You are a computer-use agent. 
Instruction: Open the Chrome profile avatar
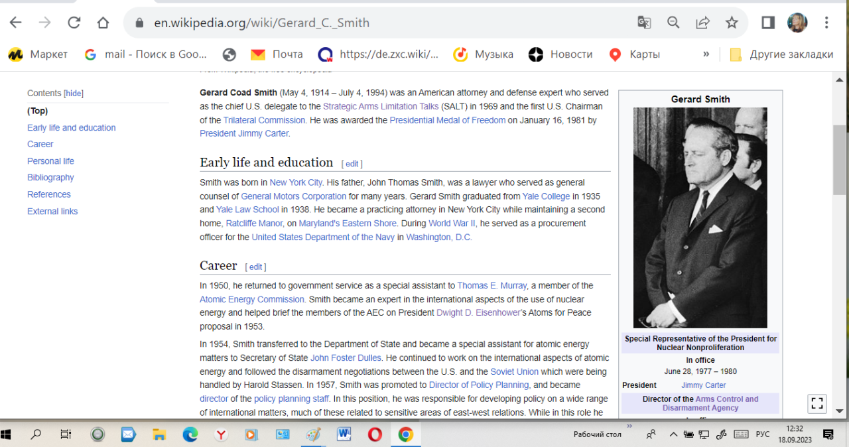pos(797,23)
